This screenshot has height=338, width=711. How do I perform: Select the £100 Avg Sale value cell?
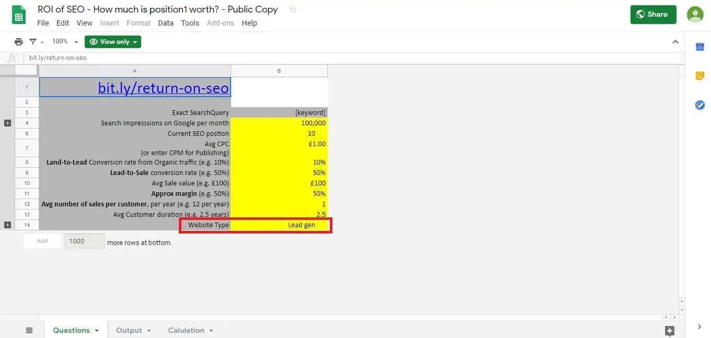point(279,183)
